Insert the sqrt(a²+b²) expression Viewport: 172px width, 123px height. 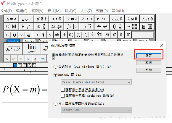point(13,49)
